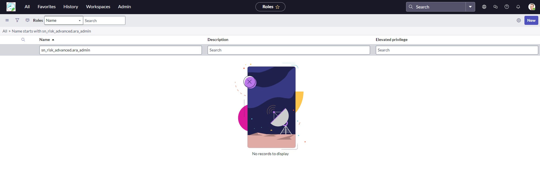
Task: Click the Roles label beside the search dropdown
Action: click(38, 20)
